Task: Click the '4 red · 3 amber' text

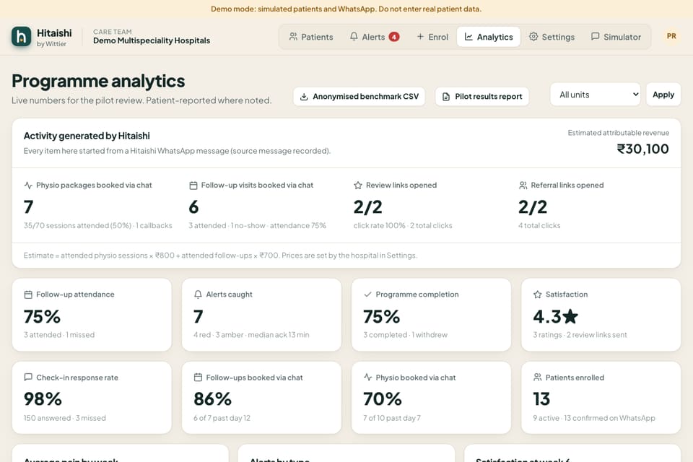Action: click(218, 335)
